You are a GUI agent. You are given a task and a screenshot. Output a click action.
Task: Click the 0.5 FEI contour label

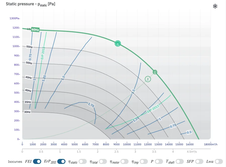[189, 132]
